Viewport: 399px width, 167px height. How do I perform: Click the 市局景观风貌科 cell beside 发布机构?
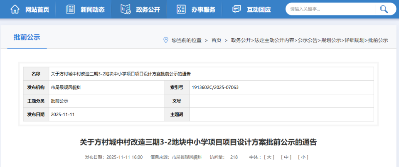click(106, 87)
